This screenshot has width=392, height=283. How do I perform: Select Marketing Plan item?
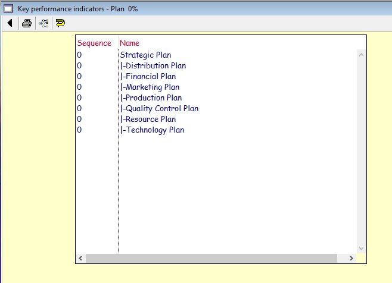(x=150, y=87)
